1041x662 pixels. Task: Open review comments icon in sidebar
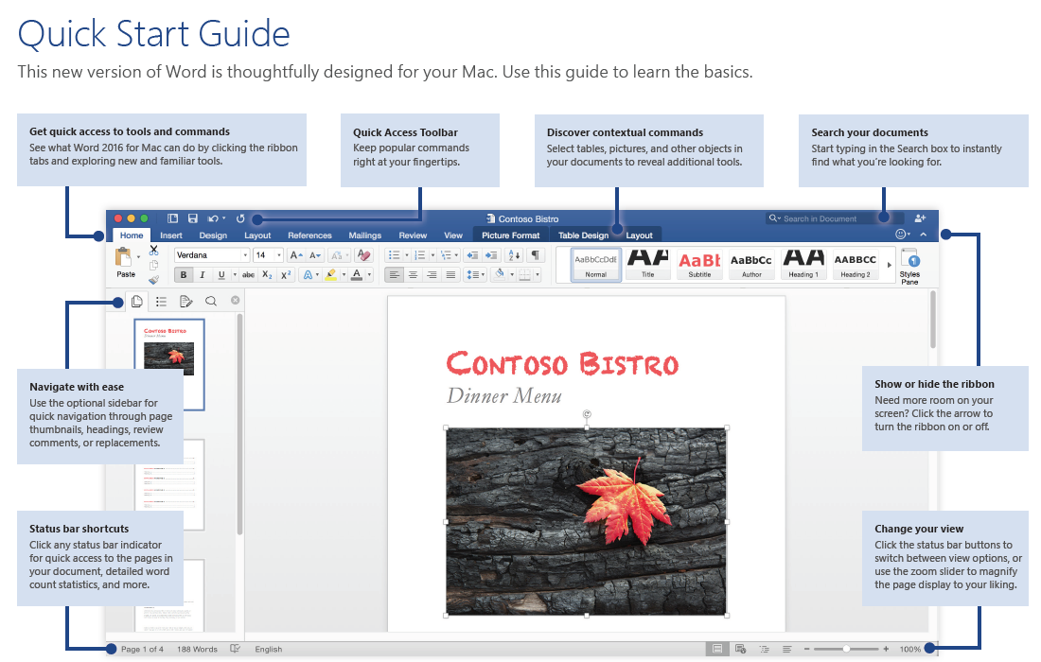(185, 301)
